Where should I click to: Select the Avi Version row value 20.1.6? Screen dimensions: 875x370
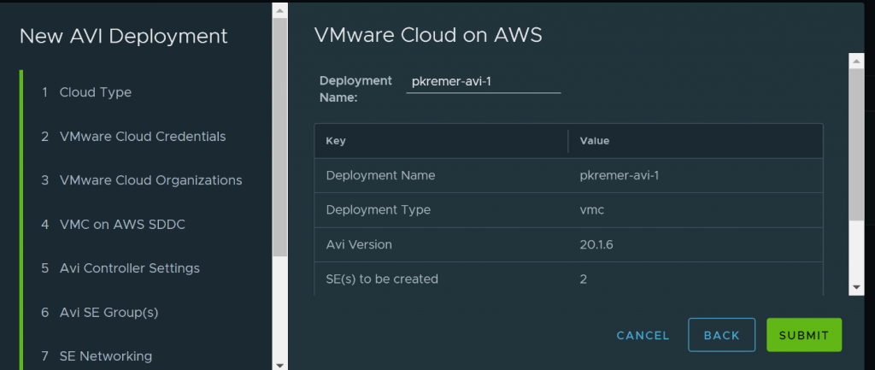pos(597,244)
